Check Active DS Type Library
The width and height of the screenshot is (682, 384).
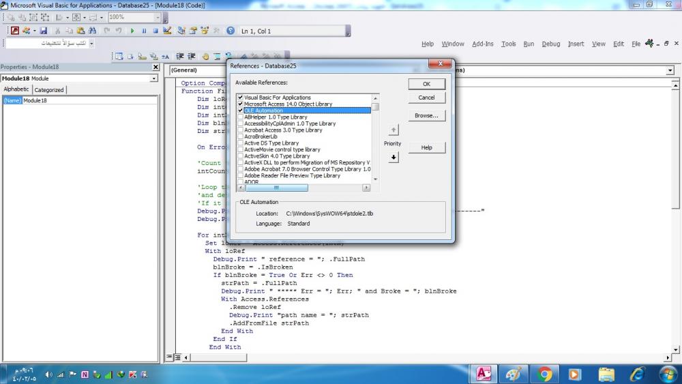(241, 143)
